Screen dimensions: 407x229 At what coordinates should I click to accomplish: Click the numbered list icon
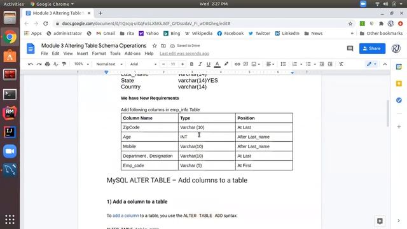[x=294, y=64]
